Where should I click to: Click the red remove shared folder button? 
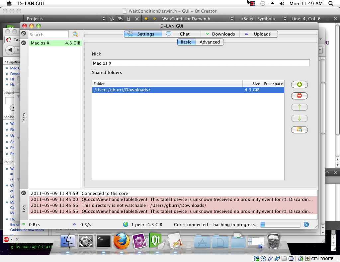[x=299, y=96]
